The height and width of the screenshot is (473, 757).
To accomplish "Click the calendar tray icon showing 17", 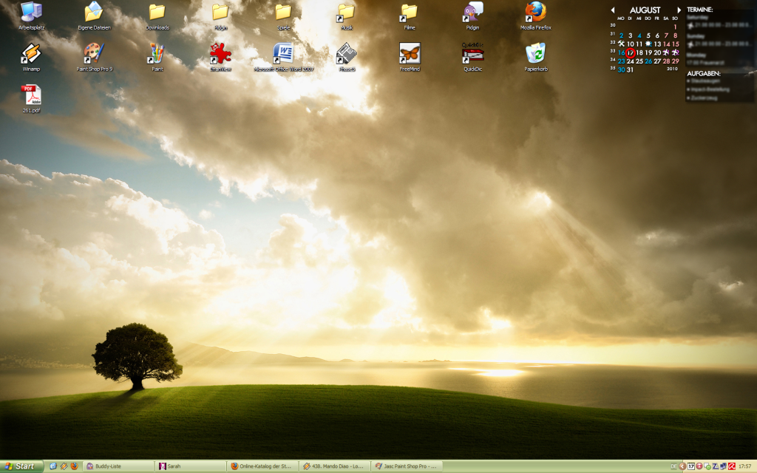I will tap(691, 466).
